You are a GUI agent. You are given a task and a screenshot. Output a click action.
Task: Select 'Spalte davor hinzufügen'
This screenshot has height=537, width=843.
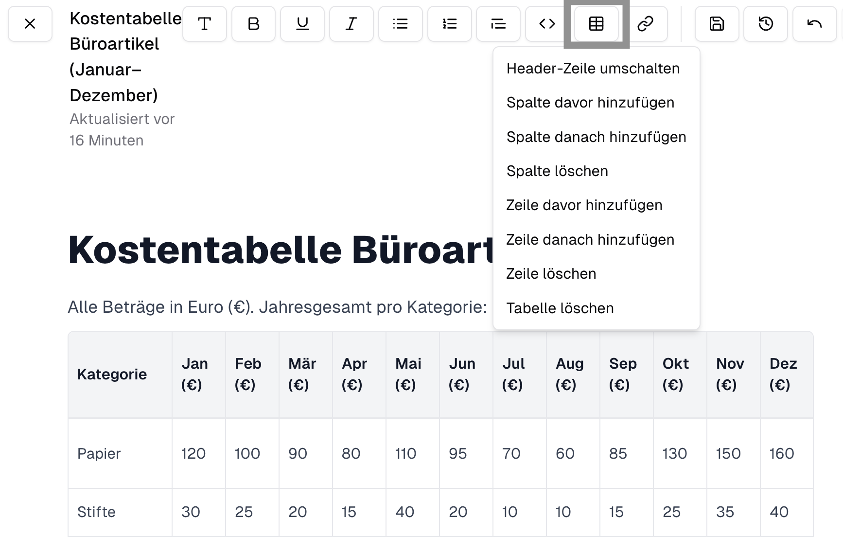(x=590, y=103)
